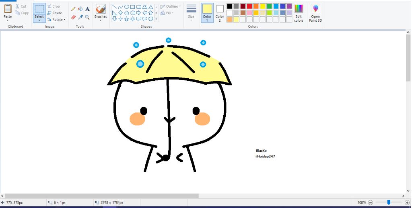Click the horizontal scrollbar thumb
Image resolution: width=412 pixels, height=208 pixels.
(x=102, y=196)
